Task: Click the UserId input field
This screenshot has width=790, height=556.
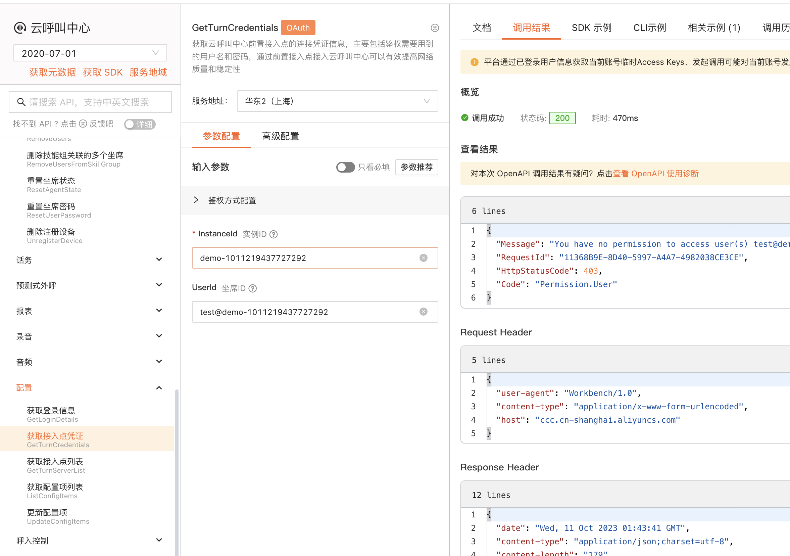Action: [x=315, y=312]
